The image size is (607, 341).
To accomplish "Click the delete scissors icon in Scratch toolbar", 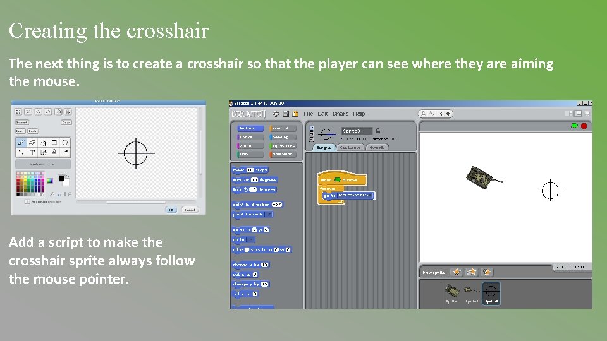I will click(x=432, y=114).
